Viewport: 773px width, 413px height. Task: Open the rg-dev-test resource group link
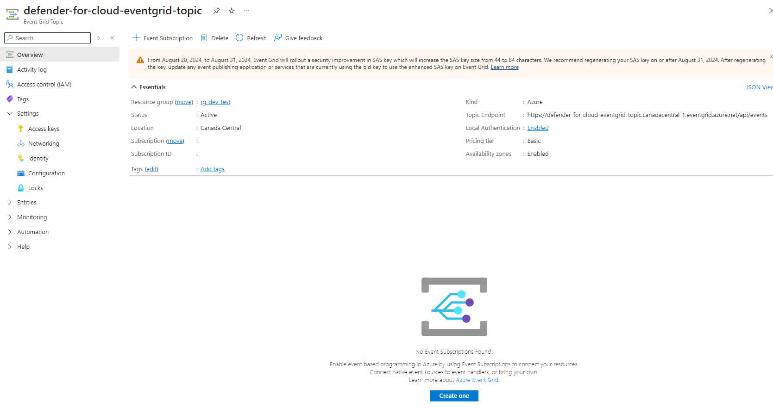coord(215,102)
